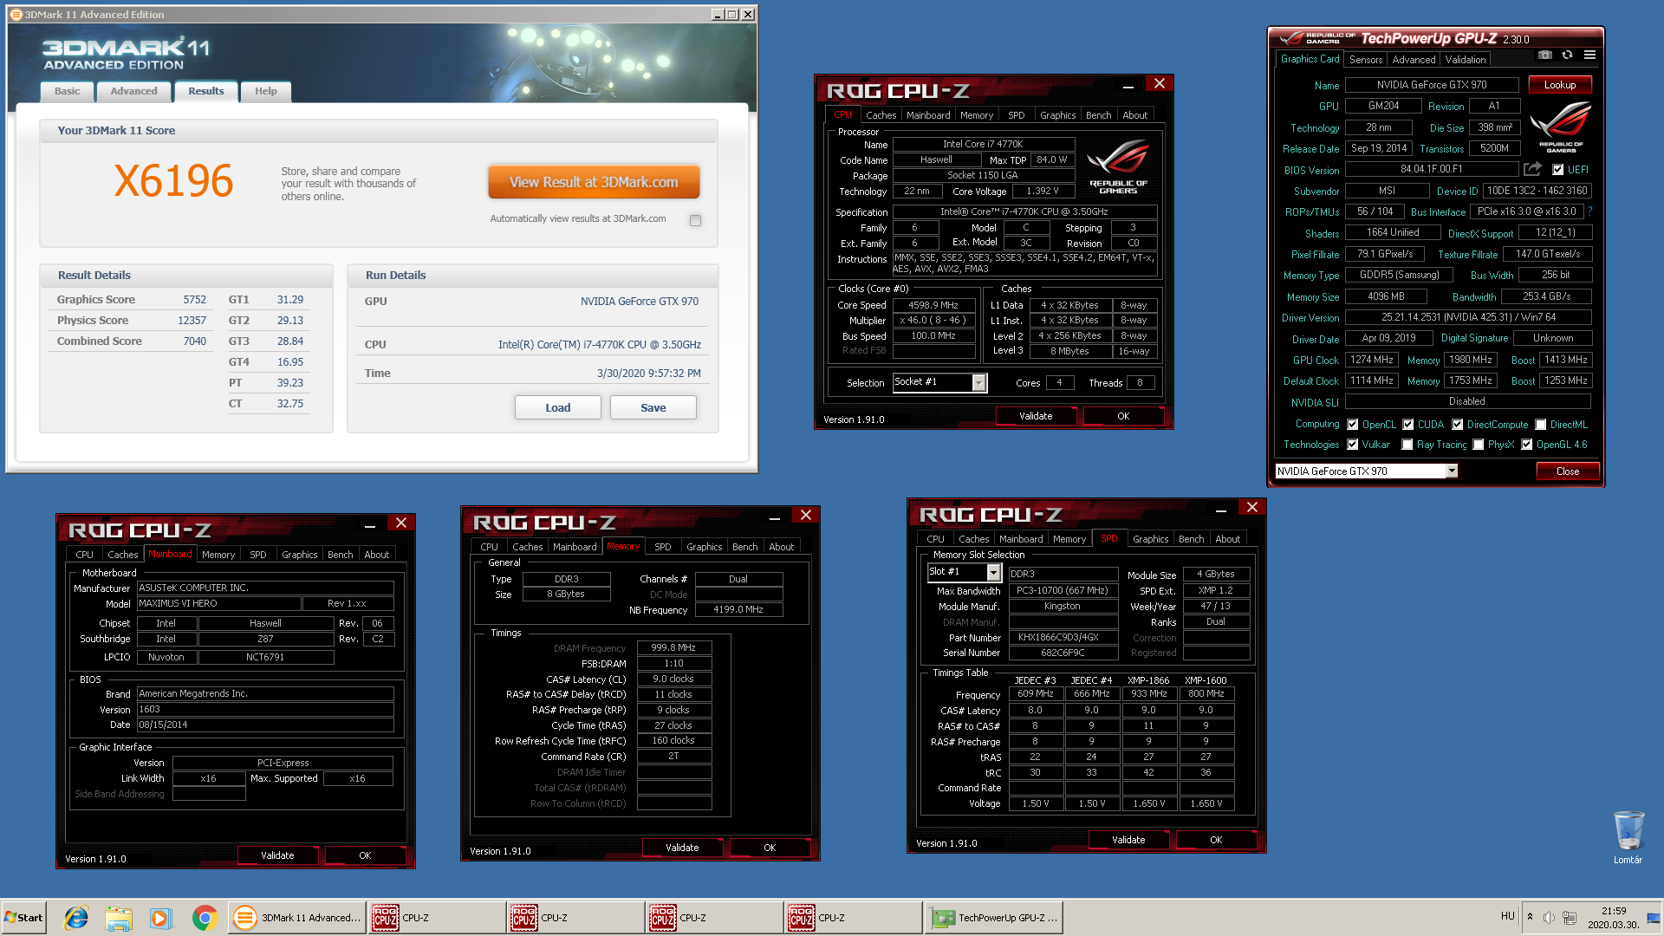Viewport: 1664px width, 936px height.
Task: Select the fourth CPU-Z taskbar item
Action: point(852,918)
